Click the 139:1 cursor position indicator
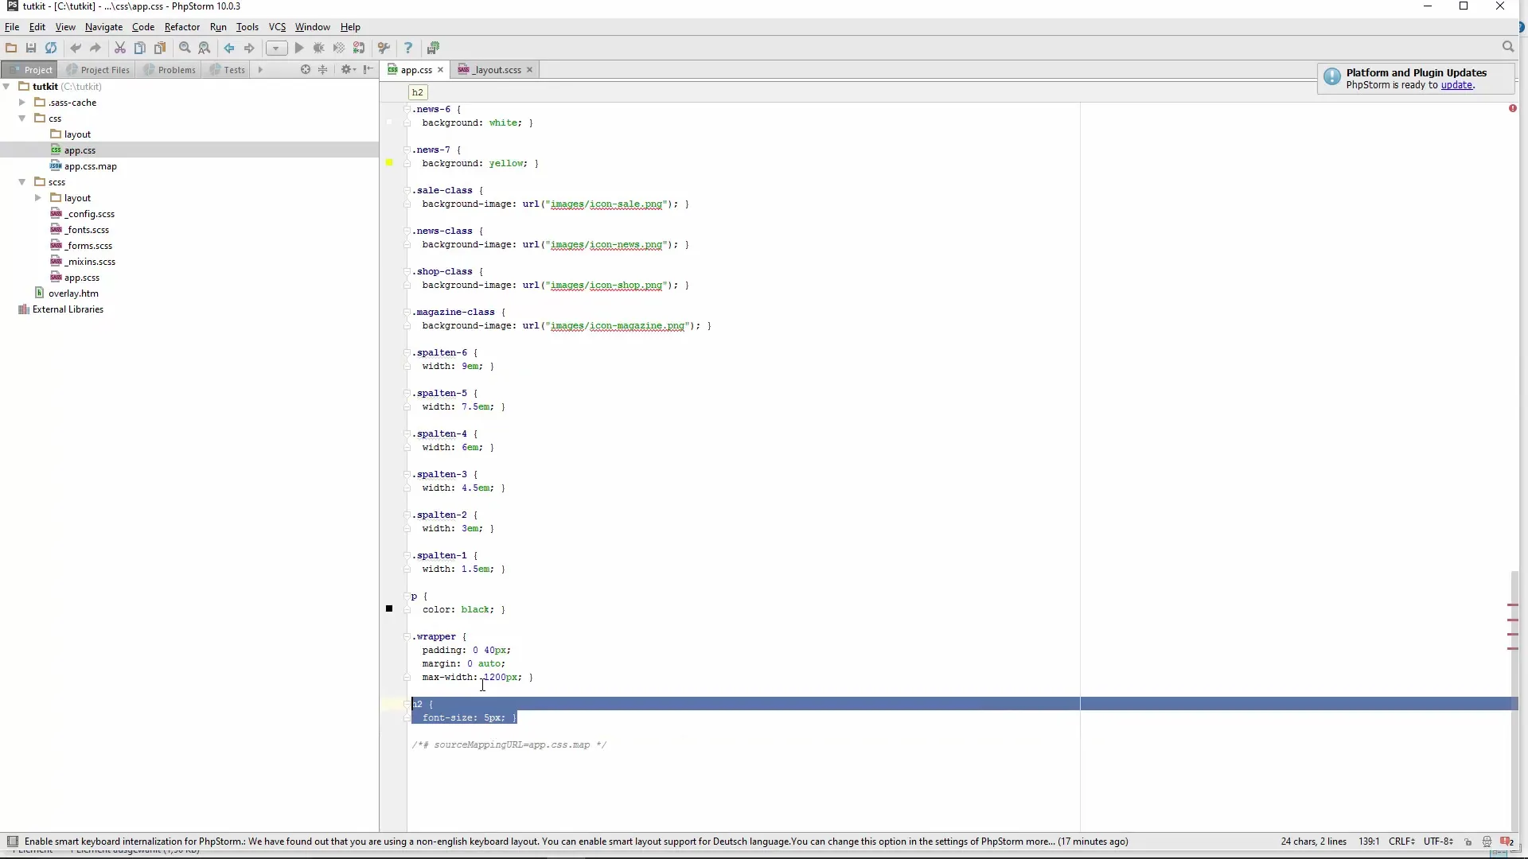This screenshot has height=859, width=1528. 1369,842
